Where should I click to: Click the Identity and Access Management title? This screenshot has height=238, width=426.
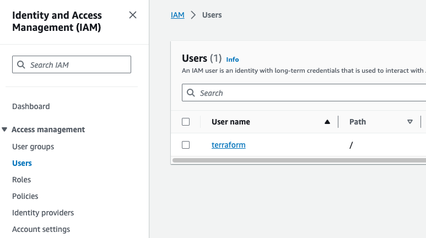(x=57, y=21)
